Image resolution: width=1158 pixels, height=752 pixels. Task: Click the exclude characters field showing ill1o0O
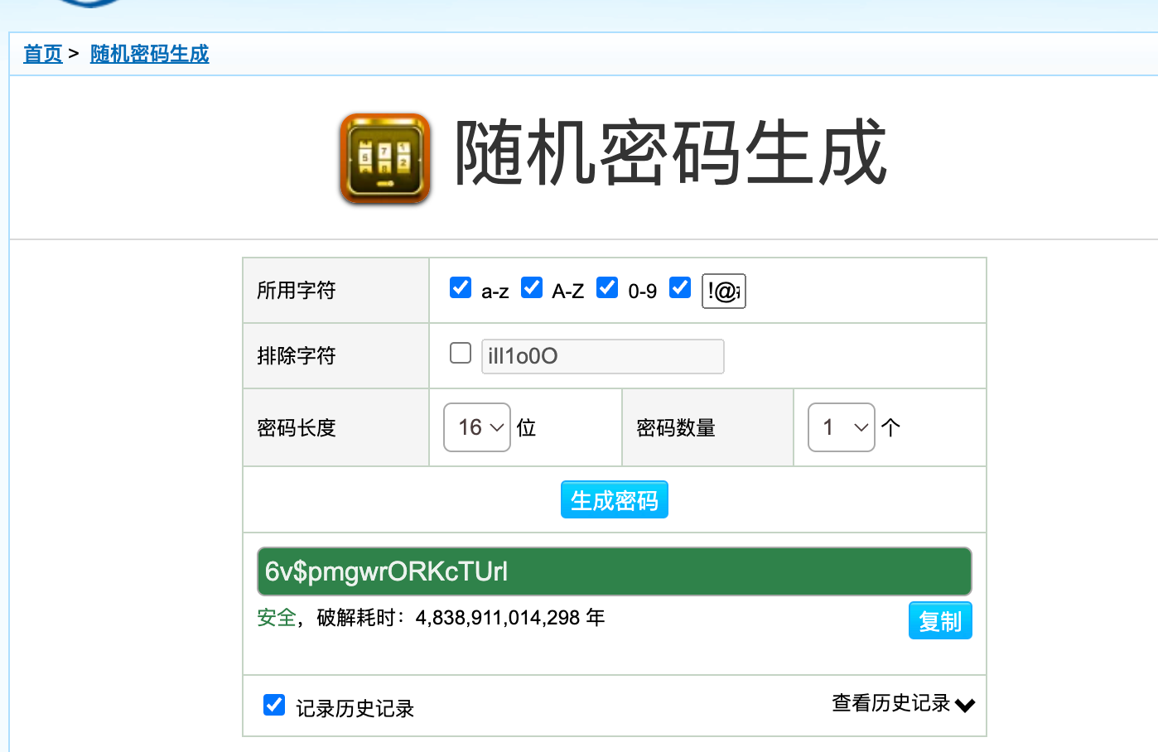(x=602, y=356)
